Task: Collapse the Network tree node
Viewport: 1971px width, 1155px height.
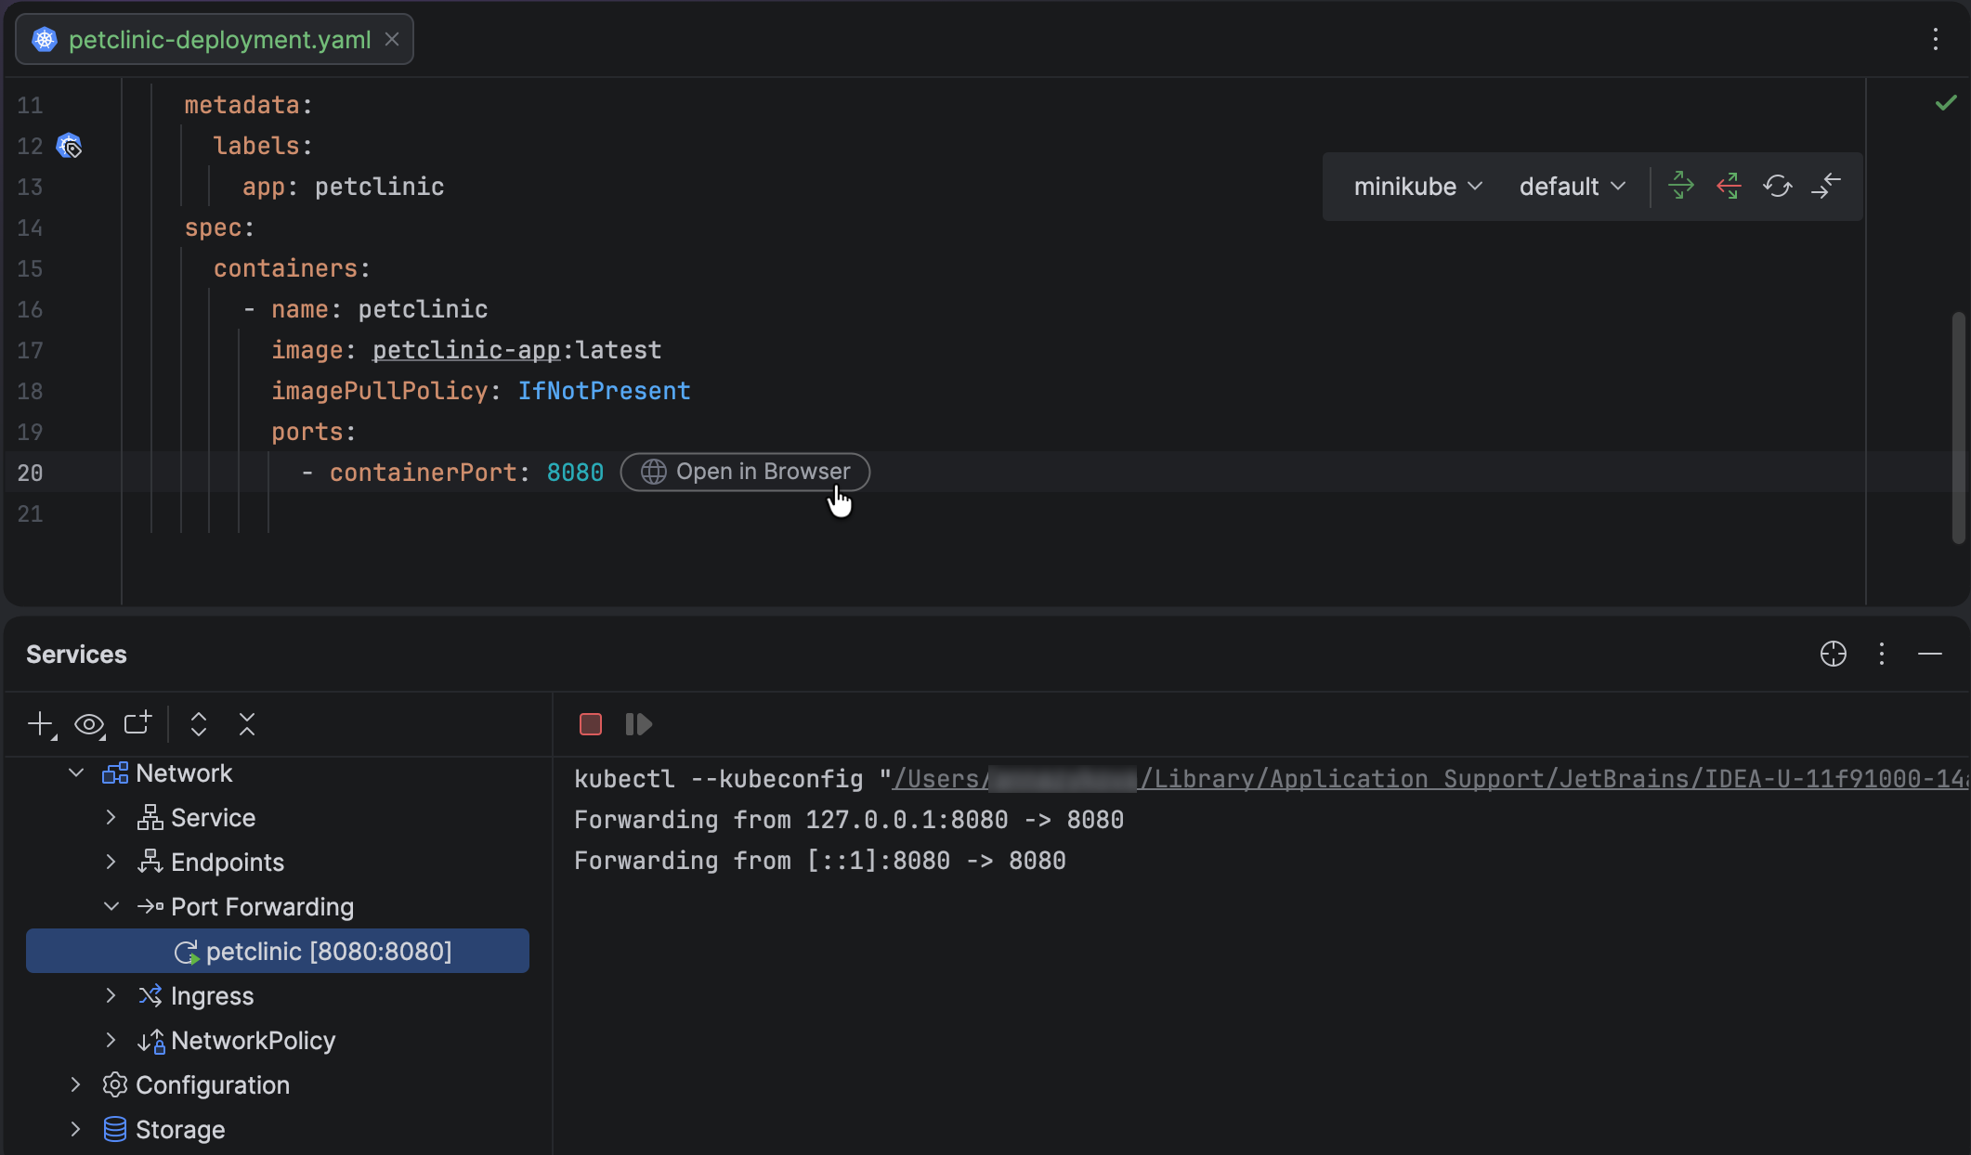Action: (76, 772)
